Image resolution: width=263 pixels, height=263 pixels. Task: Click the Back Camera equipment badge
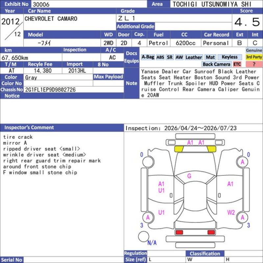coord(216,64)
